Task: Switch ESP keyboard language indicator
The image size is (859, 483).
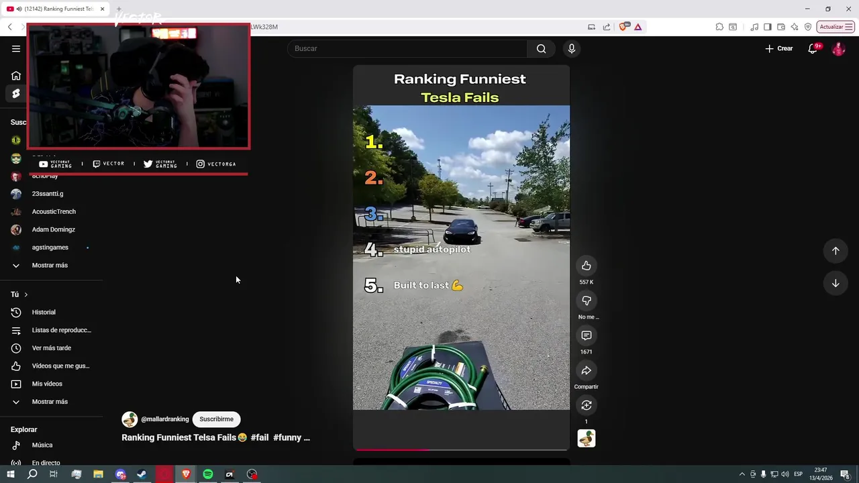Action: 798,474
